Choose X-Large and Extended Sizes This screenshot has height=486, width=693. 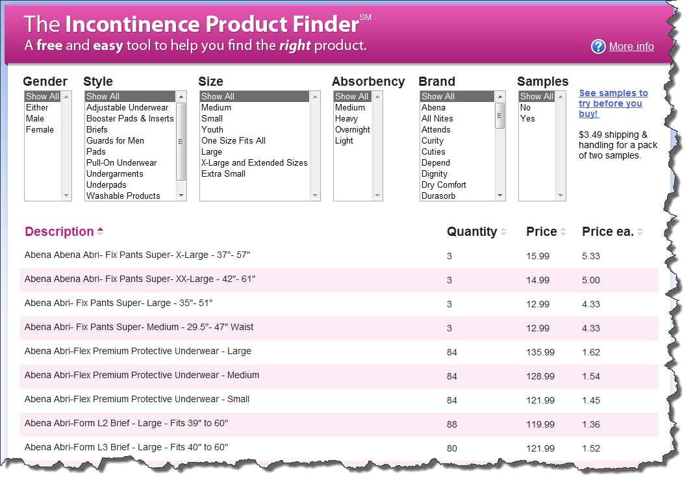[x=254, y=162]
